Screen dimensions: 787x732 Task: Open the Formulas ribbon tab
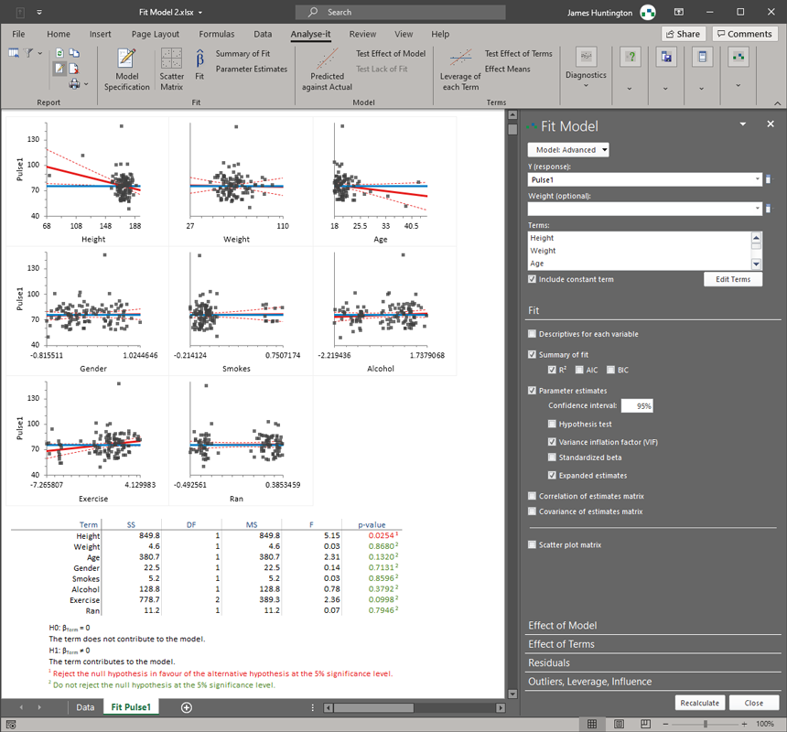click(x=217, y=34)
